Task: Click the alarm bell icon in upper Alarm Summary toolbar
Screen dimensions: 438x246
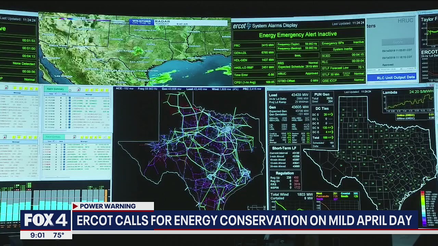Action: coord(78,90)
